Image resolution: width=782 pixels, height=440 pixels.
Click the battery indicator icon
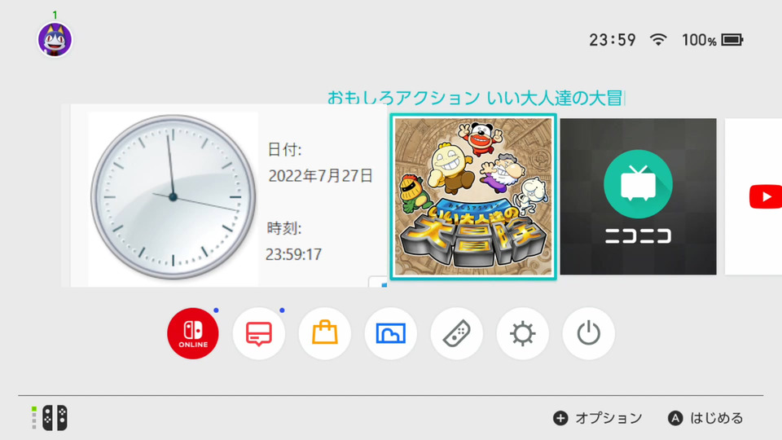732,39
